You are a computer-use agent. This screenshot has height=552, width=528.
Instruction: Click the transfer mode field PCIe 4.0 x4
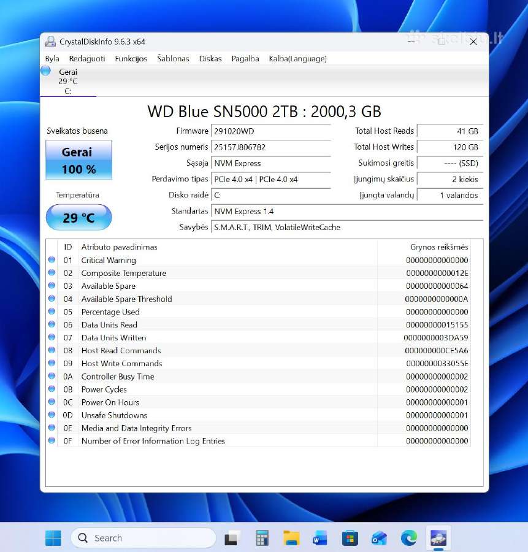(x=271, y=179)
